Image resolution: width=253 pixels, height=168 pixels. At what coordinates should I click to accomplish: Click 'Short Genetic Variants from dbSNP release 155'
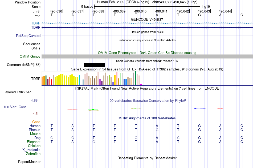(147, 61)
